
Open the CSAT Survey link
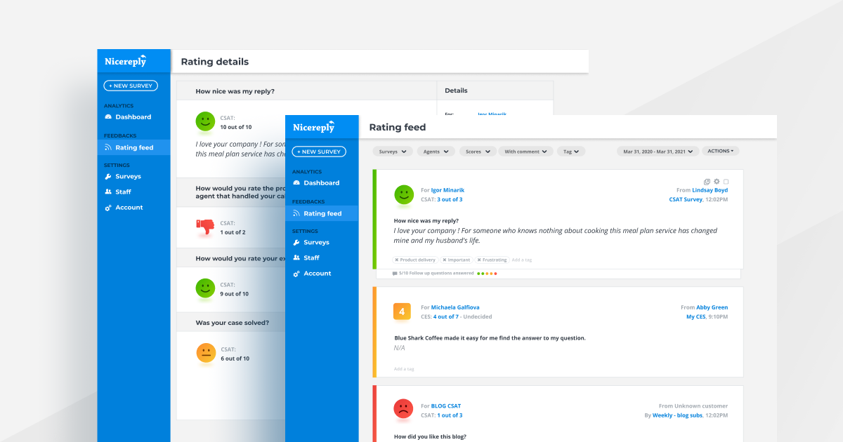[x=686, y=200]
